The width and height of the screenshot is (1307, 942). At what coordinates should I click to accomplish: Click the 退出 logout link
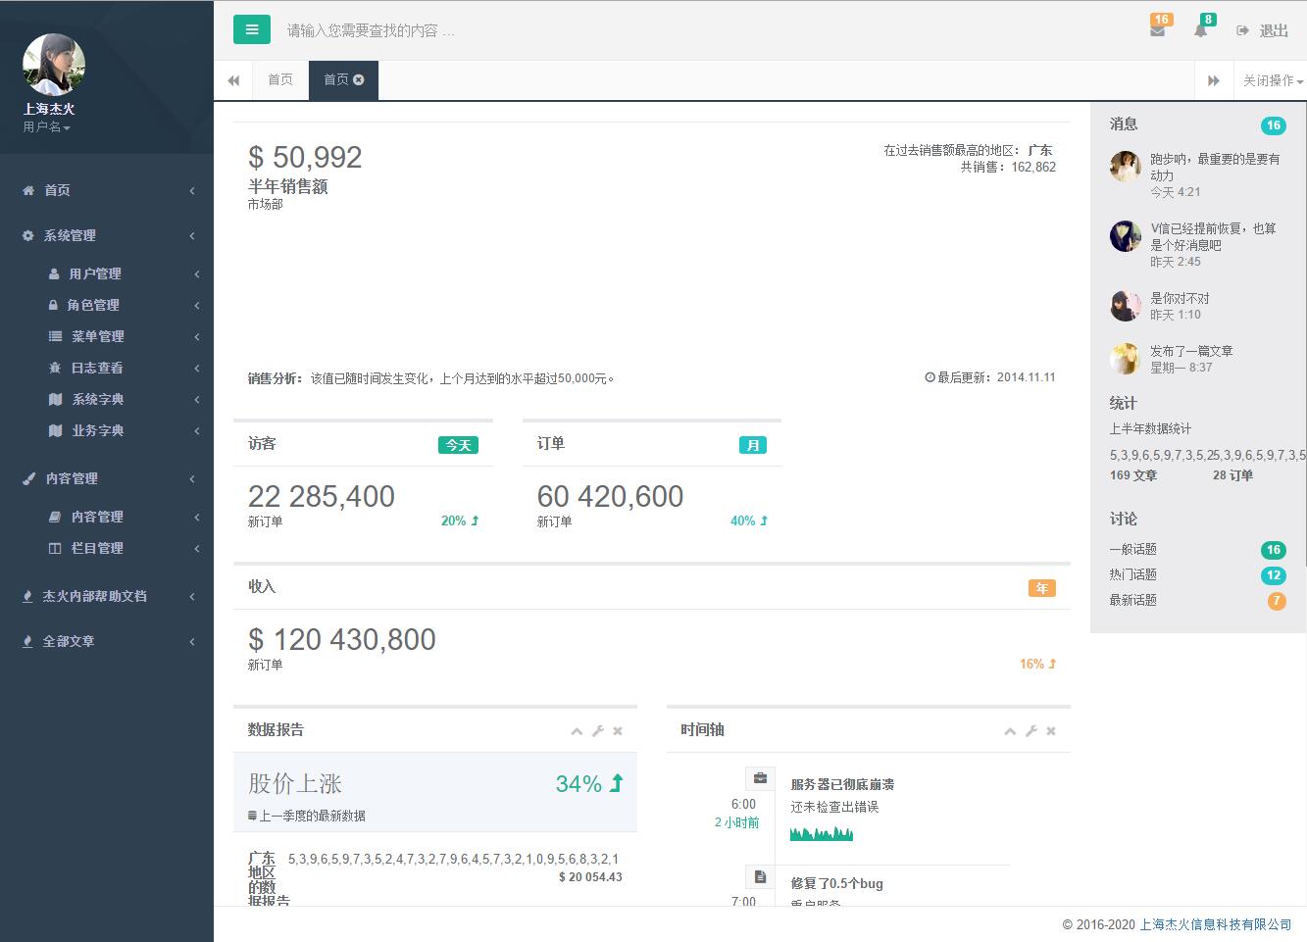(x=1274, y=30)
